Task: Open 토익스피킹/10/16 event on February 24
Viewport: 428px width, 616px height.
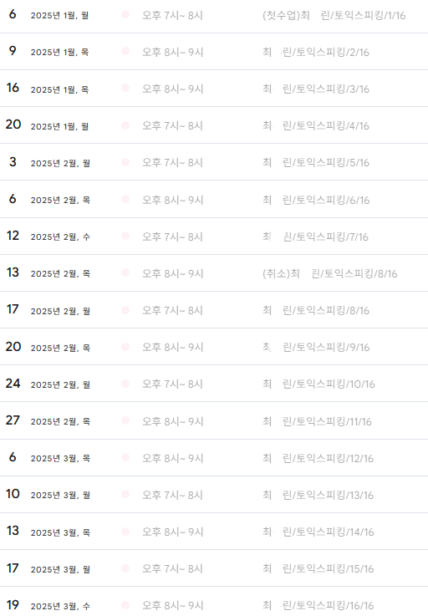Action: click(318, 384)
